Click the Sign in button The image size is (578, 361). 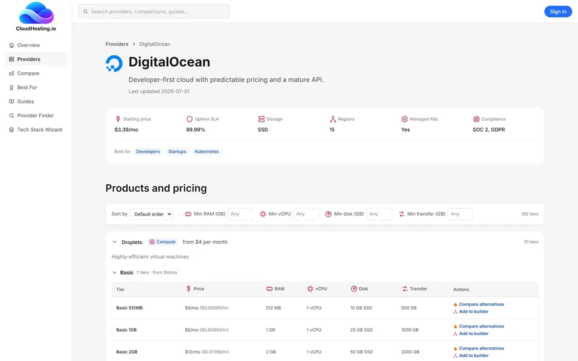(x=558, y=11)
